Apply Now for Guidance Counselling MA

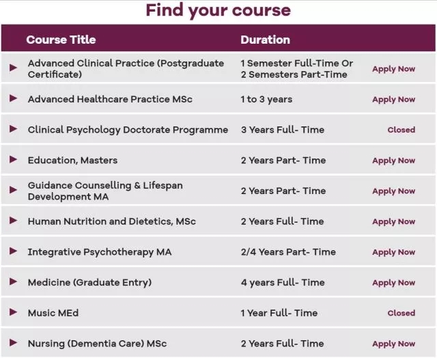[x=393, y=191]
